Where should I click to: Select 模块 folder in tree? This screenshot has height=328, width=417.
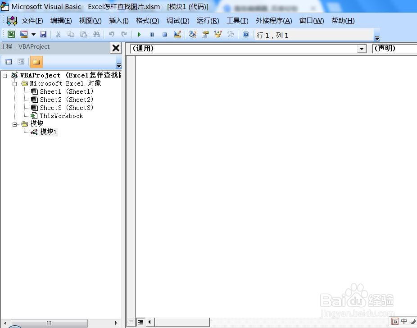(x=36, y=124)
